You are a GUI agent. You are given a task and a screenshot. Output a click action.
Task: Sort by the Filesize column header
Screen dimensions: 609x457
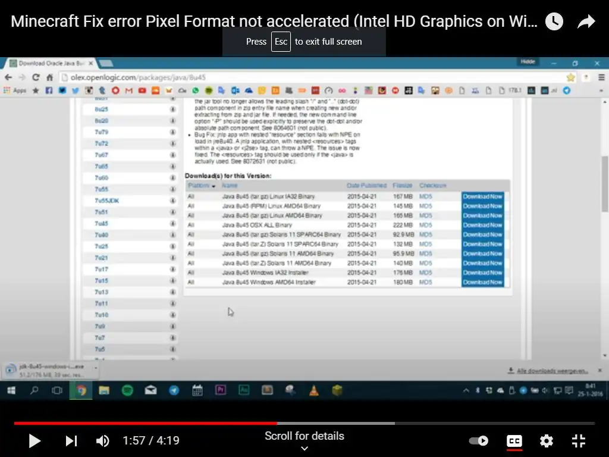pos(403,186)
